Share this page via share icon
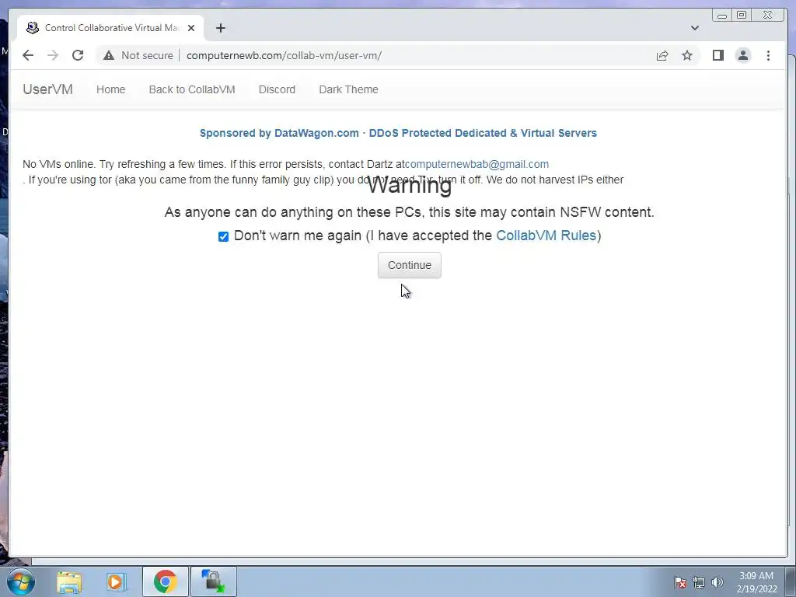Screen dimensions: 796x597 pos(662,55)
